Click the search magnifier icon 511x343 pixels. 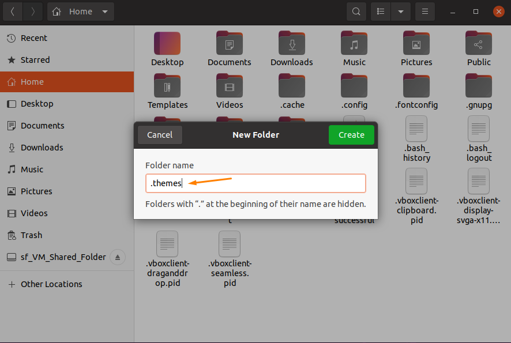click(x=356, y=12)
